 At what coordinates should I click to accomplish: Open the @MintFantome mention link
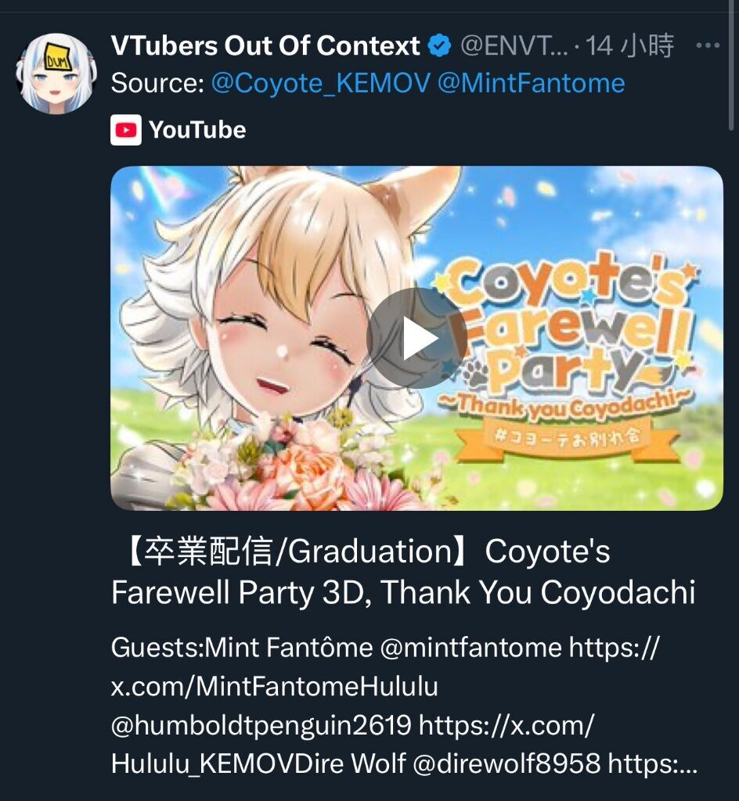[x=531, y=83]
